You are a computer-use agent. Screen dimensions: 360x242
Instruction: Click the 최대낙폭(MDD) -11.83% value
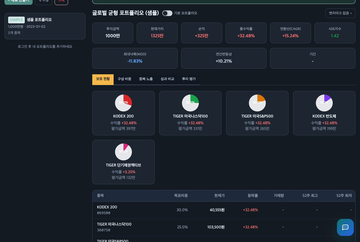pos(135,61)
